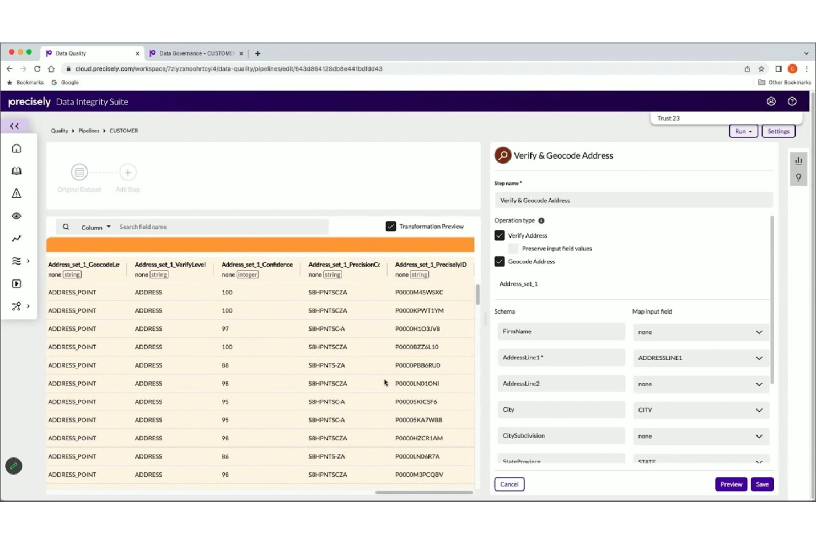This screenshot has height=544, width=816.
Task: Click the Verify & Geocode Address magnifier logo
Action: pyautogui.click(x=503, y=155)
